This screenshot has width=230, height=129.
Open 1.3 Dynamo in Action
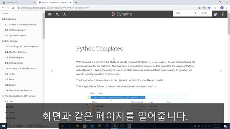(15, 35)
